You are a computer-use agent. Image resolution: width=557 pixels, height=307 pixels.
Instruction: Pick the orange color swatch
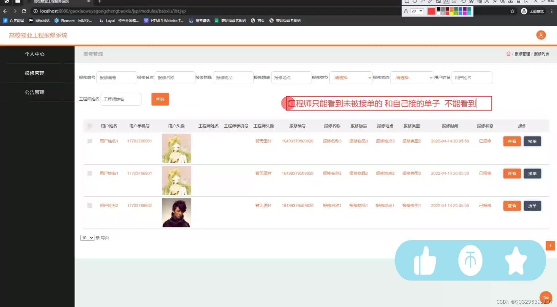coord(452,9)
